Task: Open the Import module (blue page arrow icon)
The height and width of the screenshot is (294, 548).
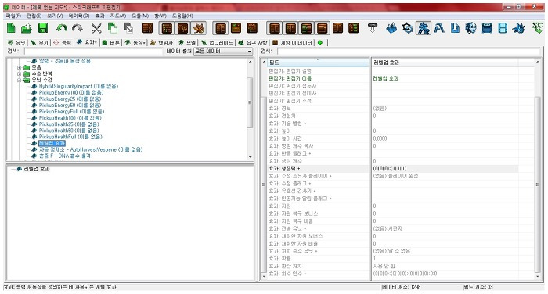Action: click(455, 28)
